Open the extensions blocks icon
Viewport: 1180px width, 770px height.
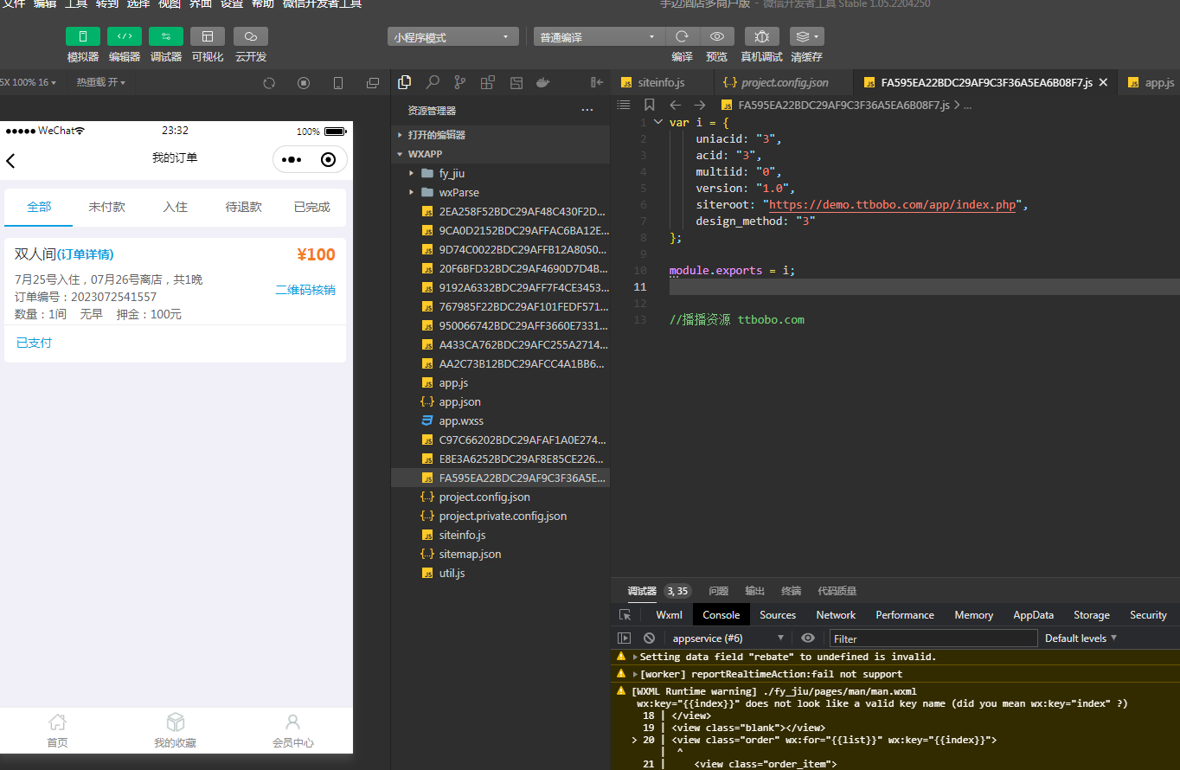488,82
